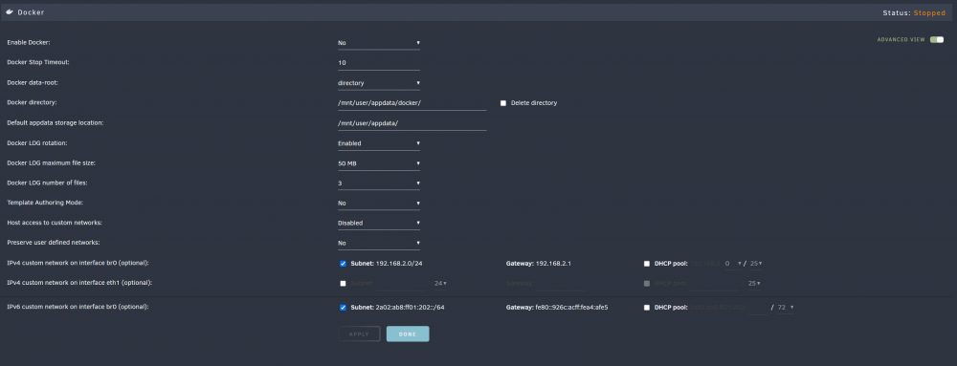Click the Docker data-root label
This screenshot has height=366, width=957.
point(33,83)
